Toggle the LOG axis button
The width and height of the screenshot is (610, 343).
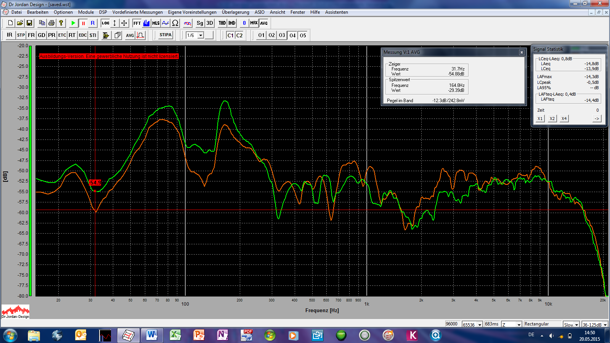(106, 23)
